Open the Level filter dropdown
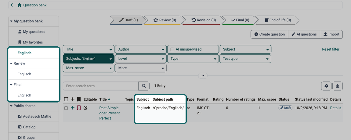351x140 pixels. coord(141,59)
